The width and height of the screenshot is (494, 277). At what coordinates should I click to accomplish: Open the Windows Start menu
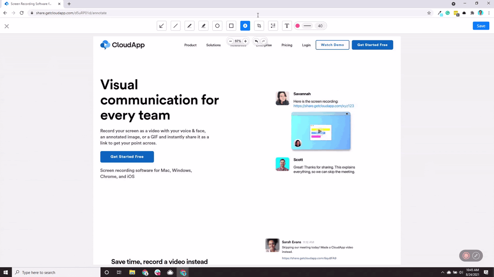click(x=5, y=272)
